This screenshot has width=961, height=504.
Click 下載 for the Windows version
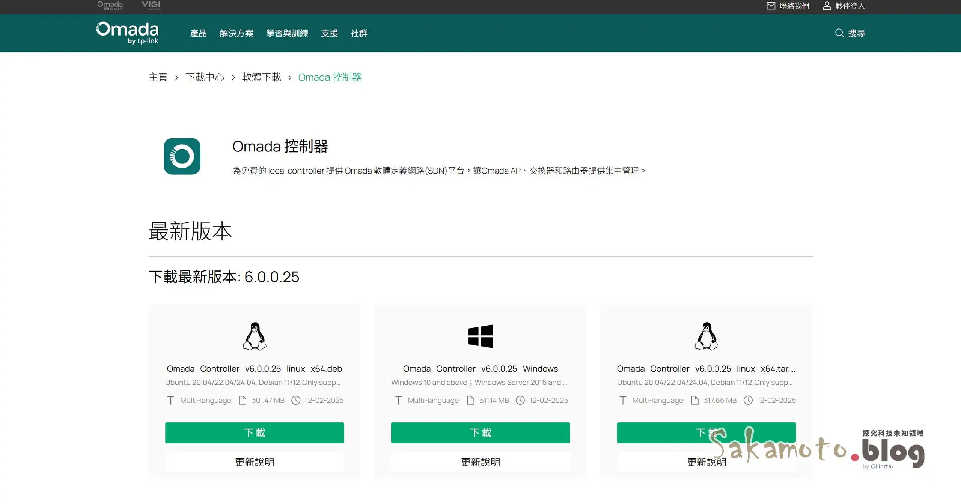click(x=480, y=432)
